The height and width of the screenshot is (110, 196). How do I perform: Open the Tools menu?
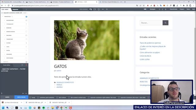188,9
